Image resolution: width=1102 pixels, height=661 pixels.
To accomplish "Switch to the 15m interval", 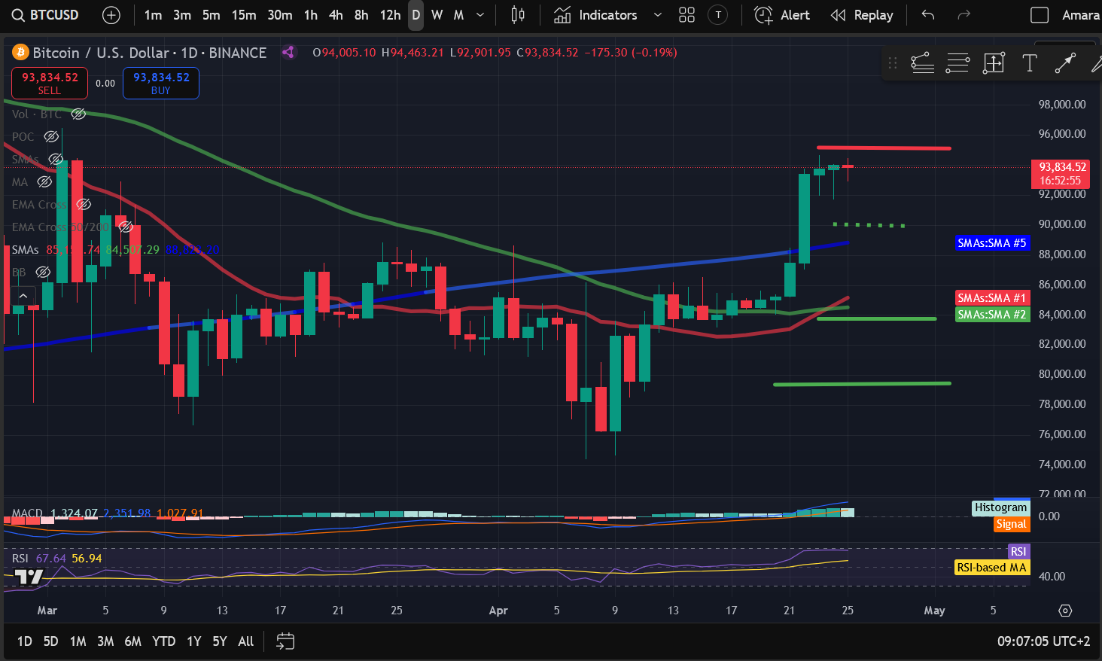I will pos(244,15).
